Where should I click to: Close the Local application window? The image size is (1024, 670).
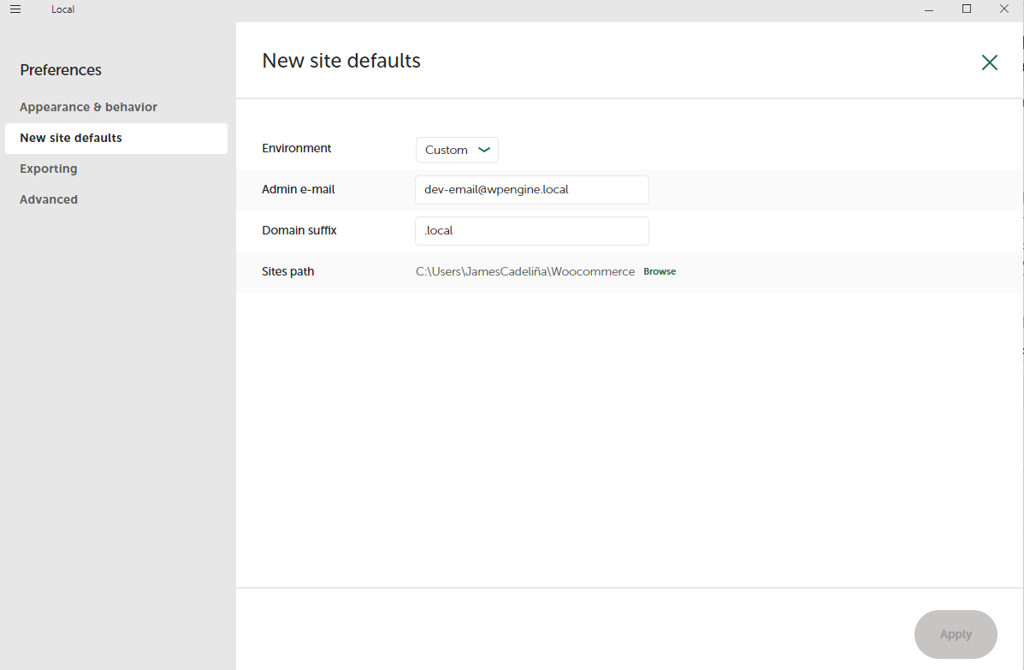pyautogui.click(x=1004, y=9)
